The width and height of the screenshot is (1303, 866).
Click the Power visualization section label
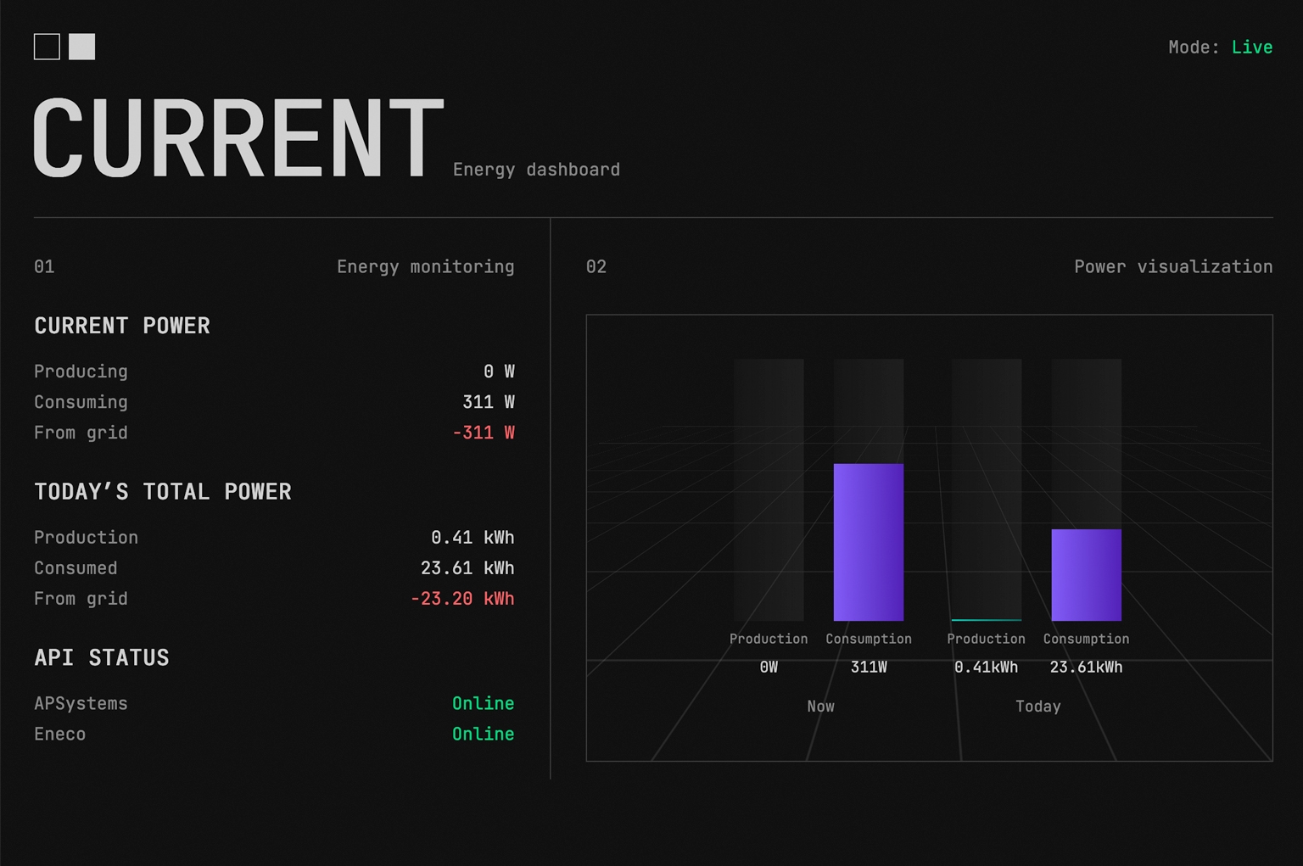tap(1172, 267)
